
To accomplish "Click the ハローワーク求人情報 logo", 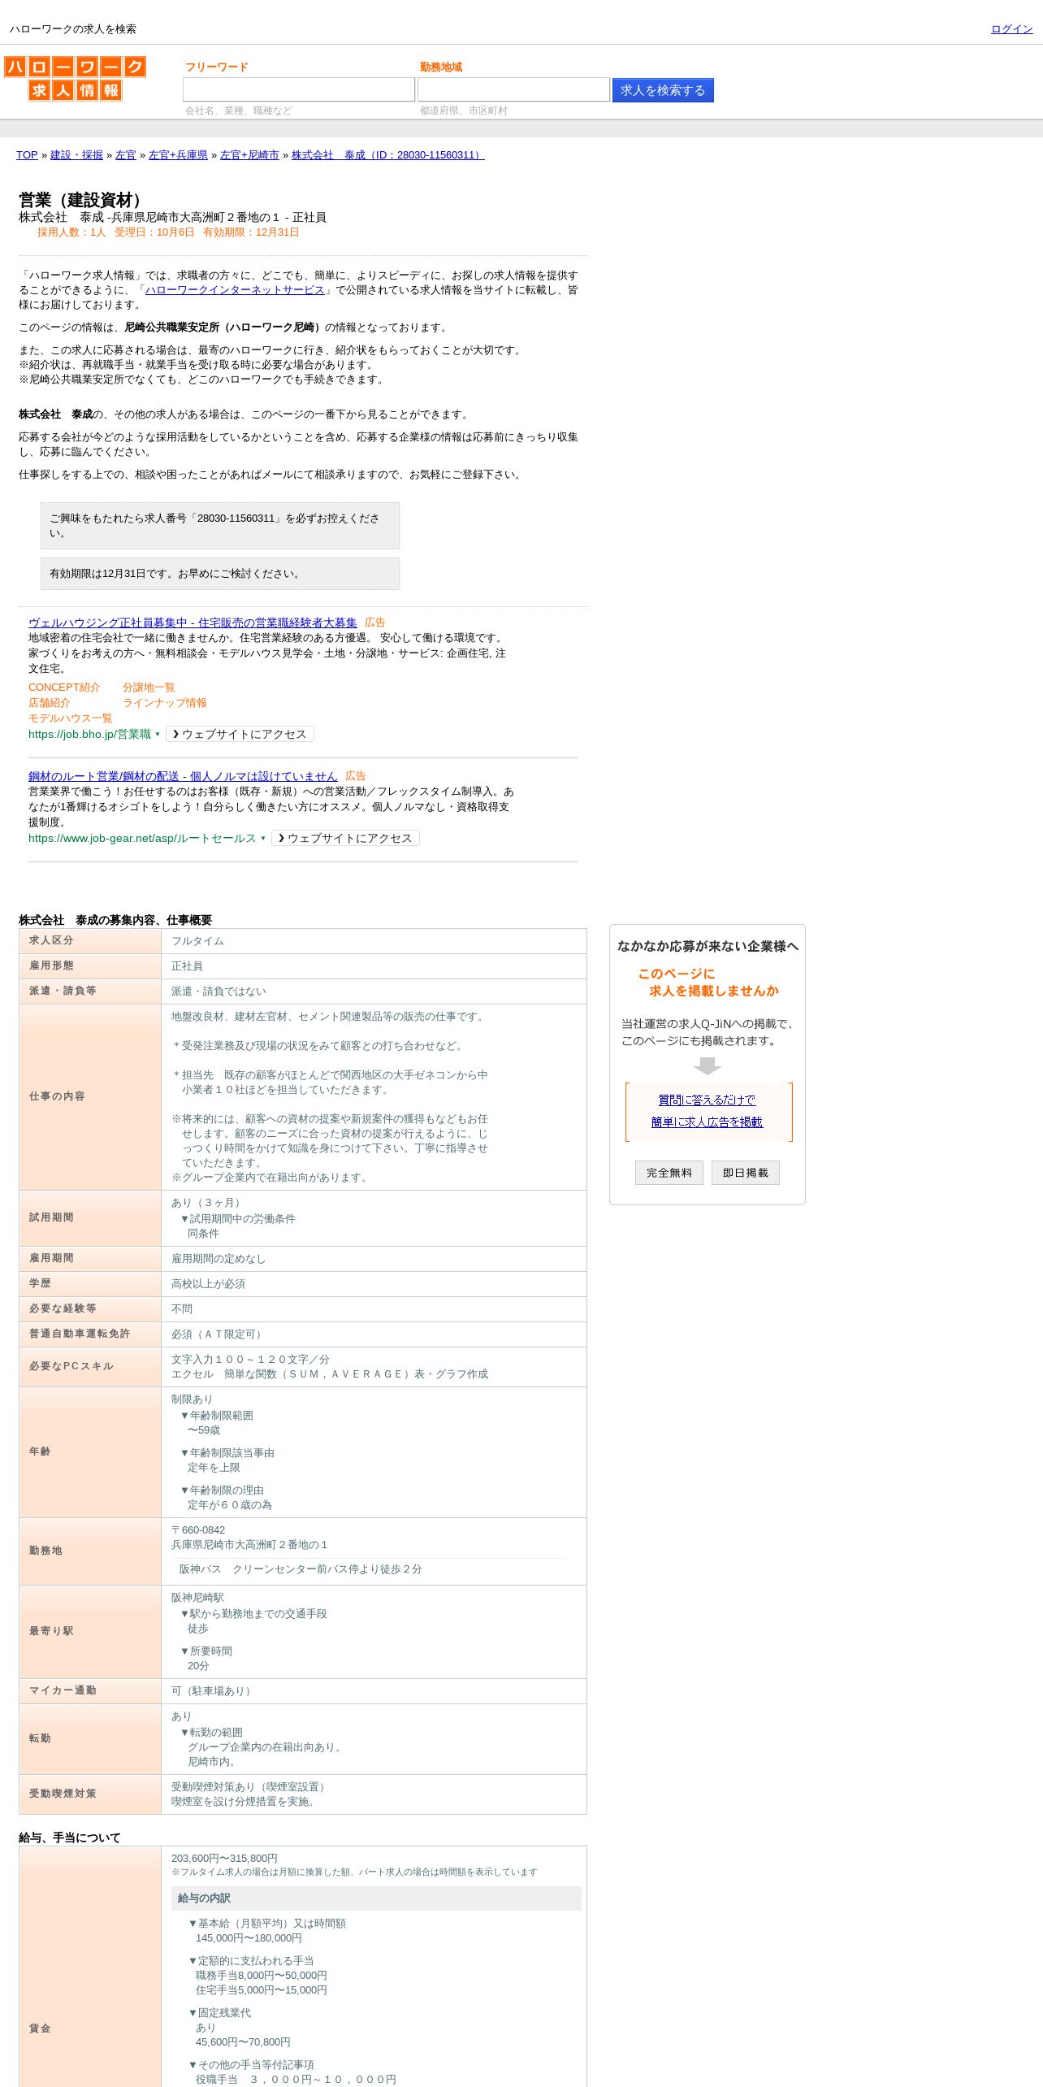I will coord(75,78).
